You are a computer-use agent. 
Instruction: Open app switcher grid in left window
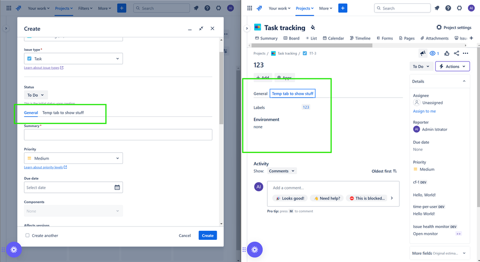9,8
